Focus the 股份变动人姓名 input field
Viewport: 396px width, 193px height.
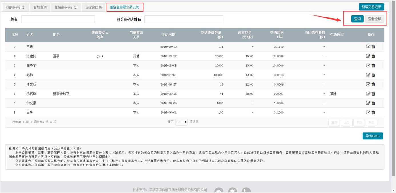pyautogui.click(x=184, y=19)
